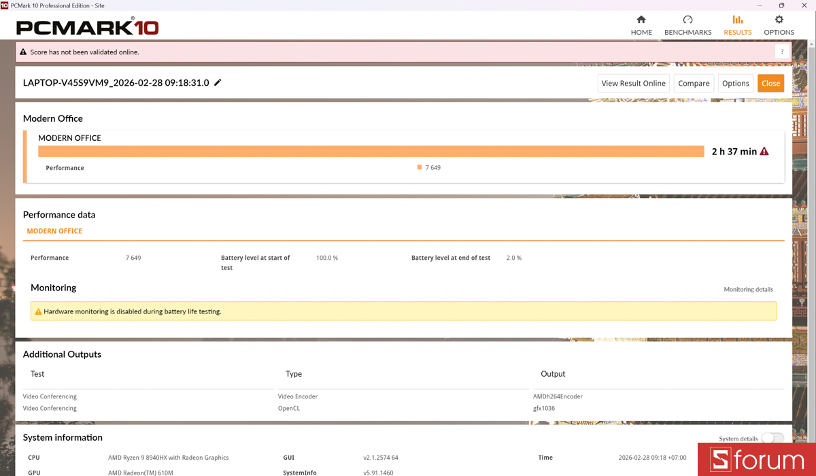
Task: Close the result with orange Close button
Action: coord(771,83)
